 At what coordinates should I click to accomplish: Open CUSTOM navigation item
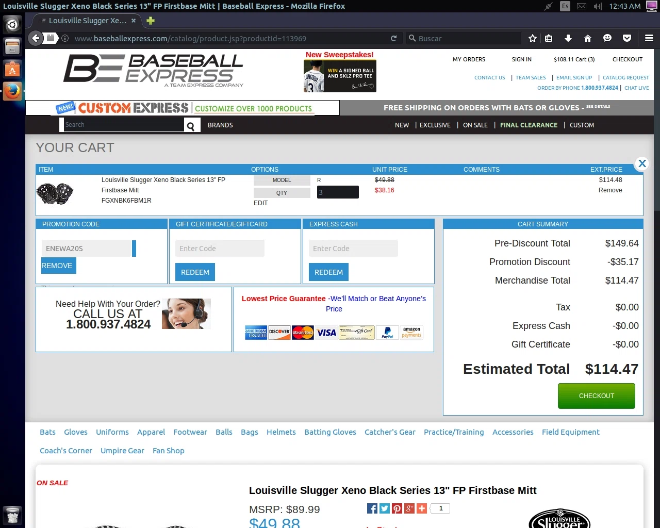(582, 125)
